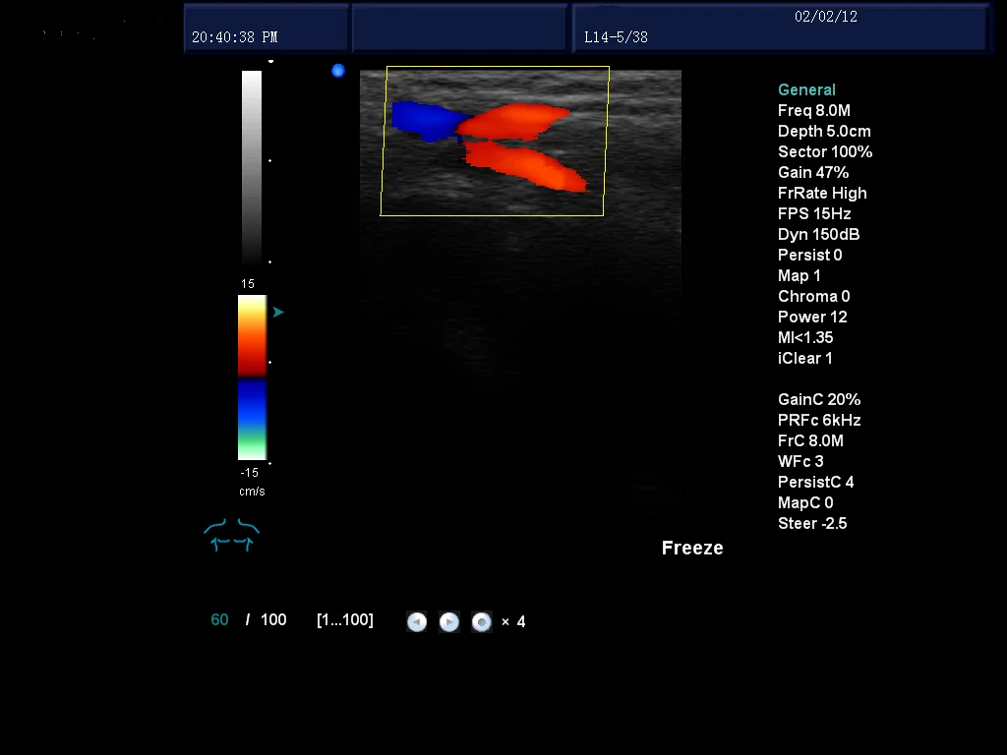
Task: Click the teal baseline arrow on color bar
Action: pos(278,312)
